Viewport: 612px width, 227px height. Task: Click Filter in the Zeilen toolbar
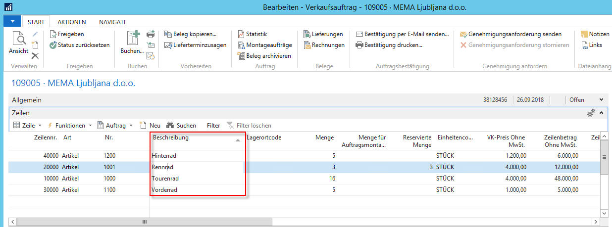pos(213,126)
